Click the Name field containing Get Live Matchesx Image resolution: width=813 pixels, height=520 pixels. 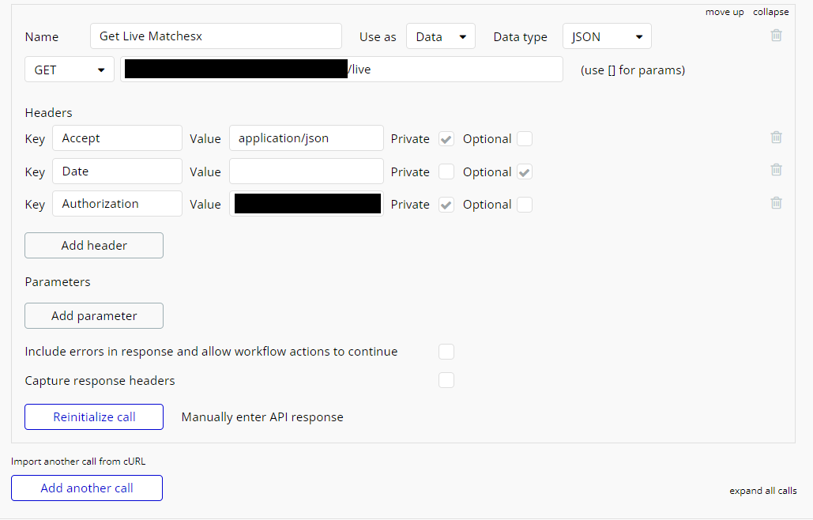coord(216,36)
